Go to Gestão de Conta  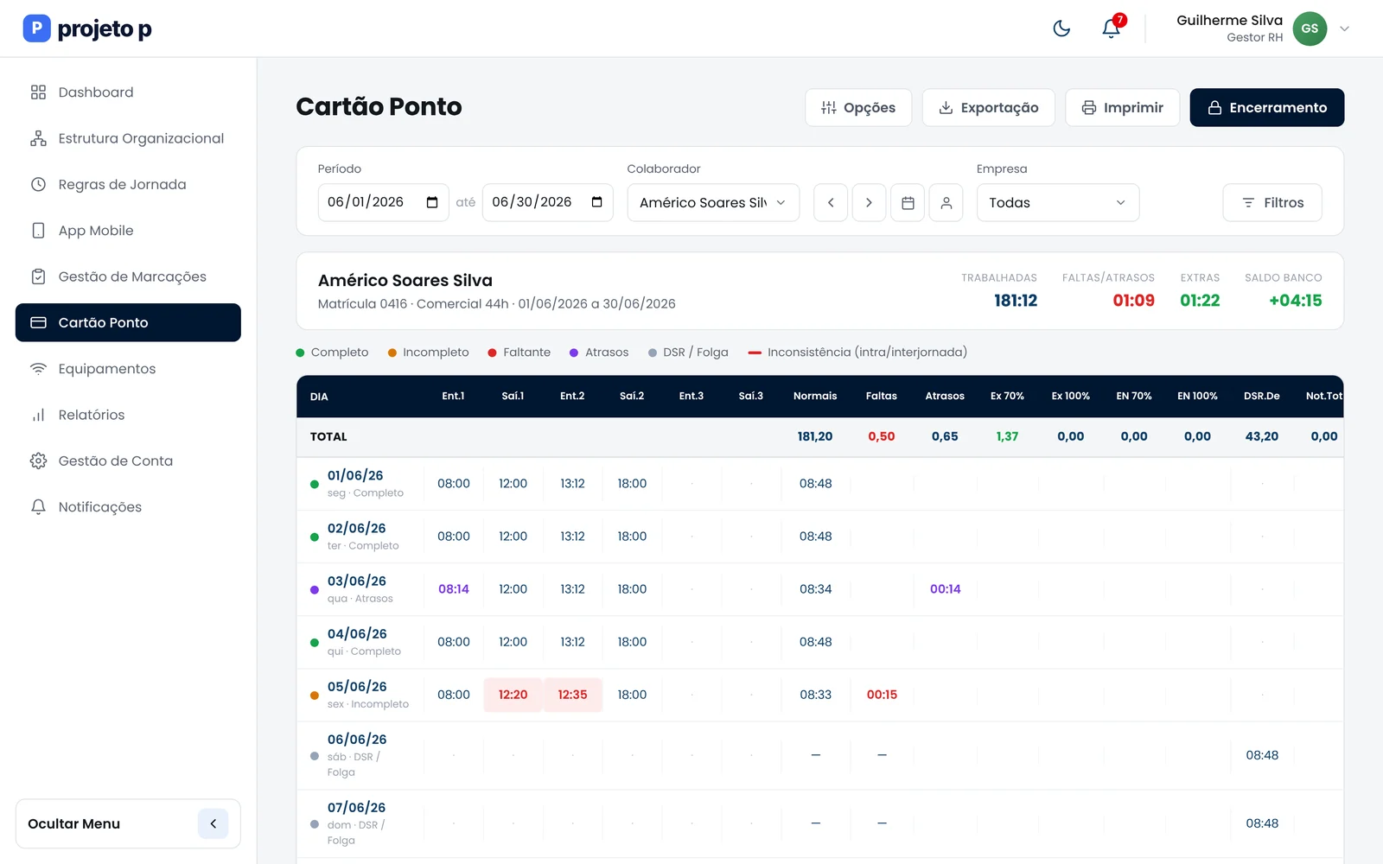128,461
